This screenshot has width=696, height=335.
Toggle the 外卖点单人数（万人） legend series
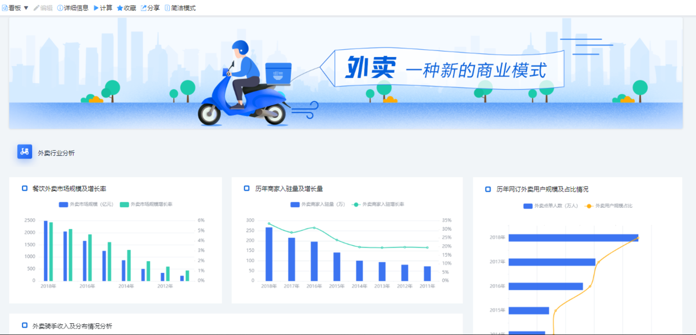click(551, 206)
